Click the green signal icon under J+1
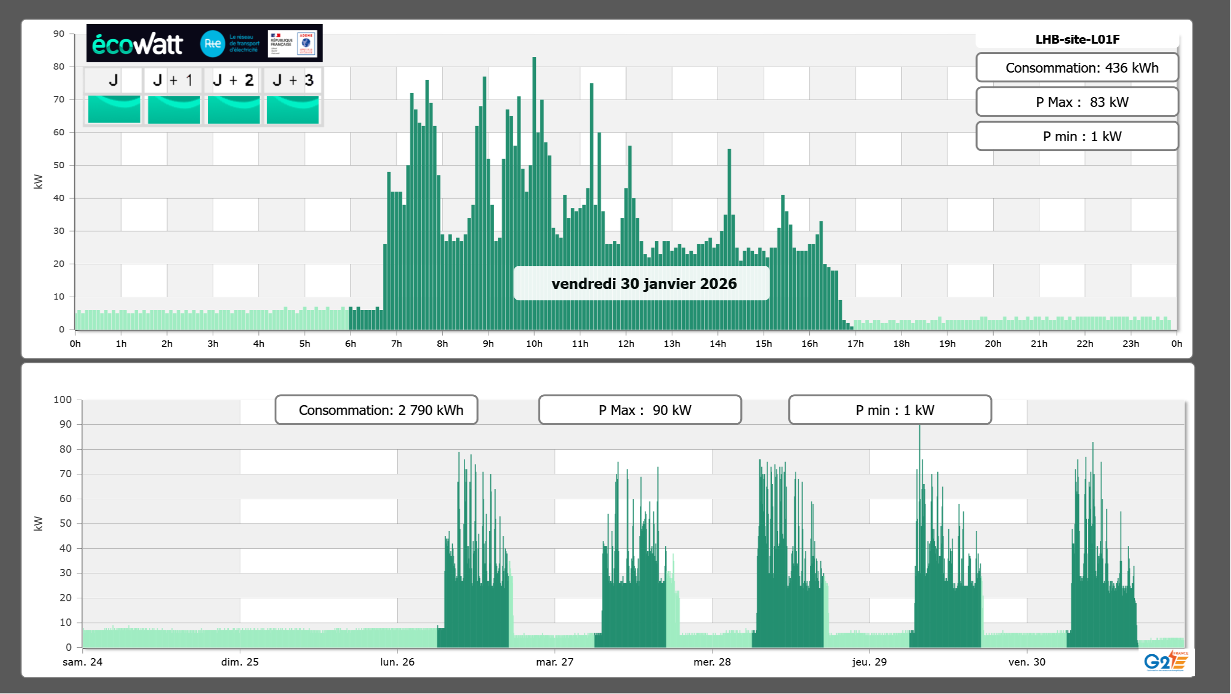 (x=174, y=109)
